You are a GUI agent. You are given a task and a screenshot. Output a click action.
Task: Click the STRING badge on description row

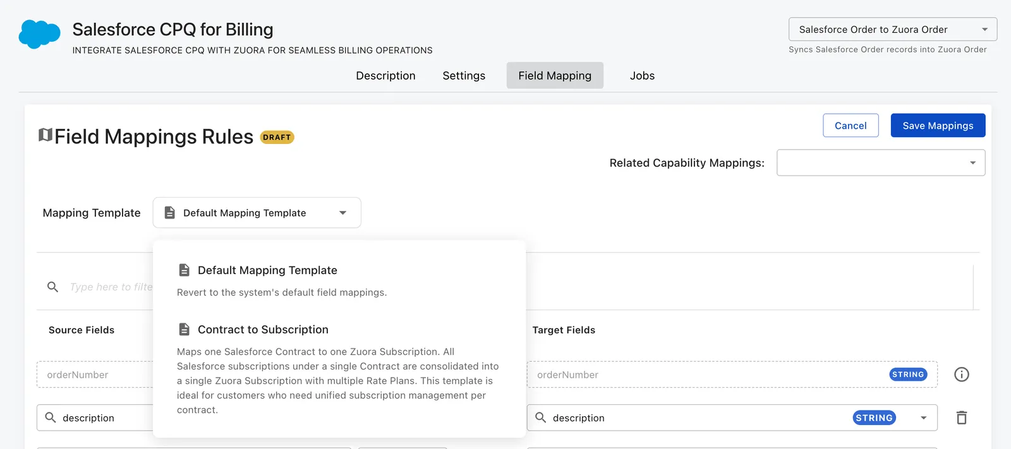coord(874,418)
